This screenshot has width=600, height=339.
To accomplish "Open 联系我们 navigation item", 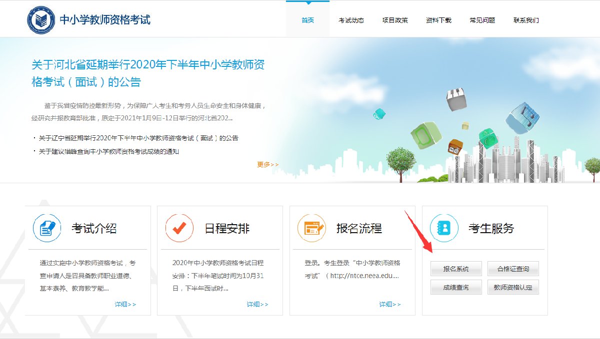I will (526, 20).
